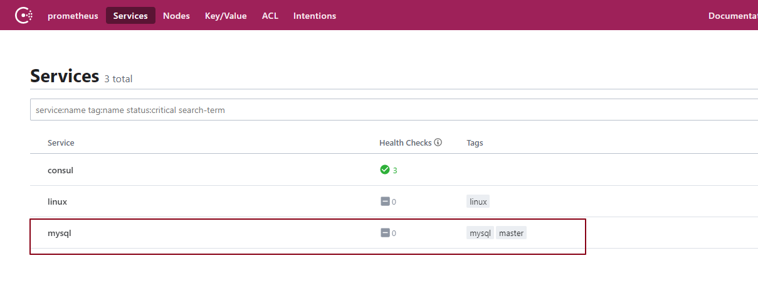Click the master tag badge
758x285 pixels.
[511, 233]
